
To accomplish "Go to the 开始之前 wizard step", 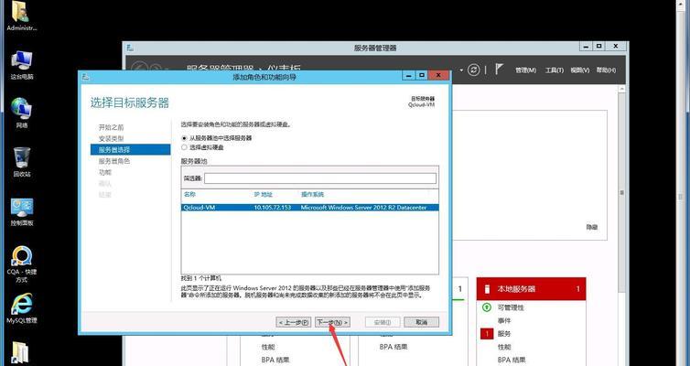I will 111,127.
